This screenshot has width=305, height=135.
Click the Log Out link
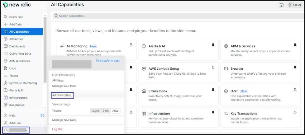tap(57, 129)
